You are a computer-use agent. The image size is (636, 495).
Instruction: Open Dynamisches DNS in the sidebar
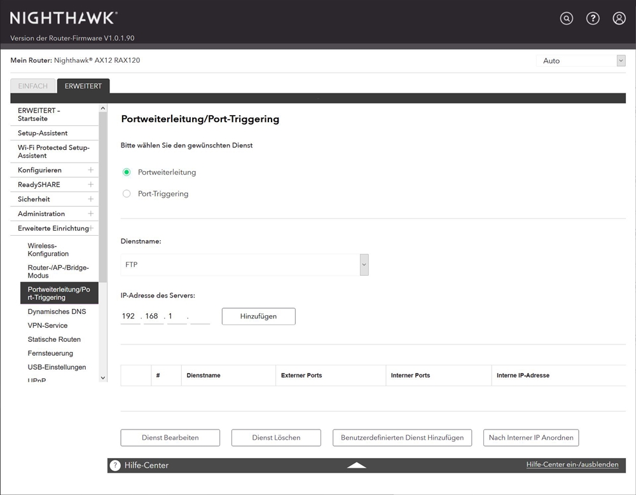point(57,312)
